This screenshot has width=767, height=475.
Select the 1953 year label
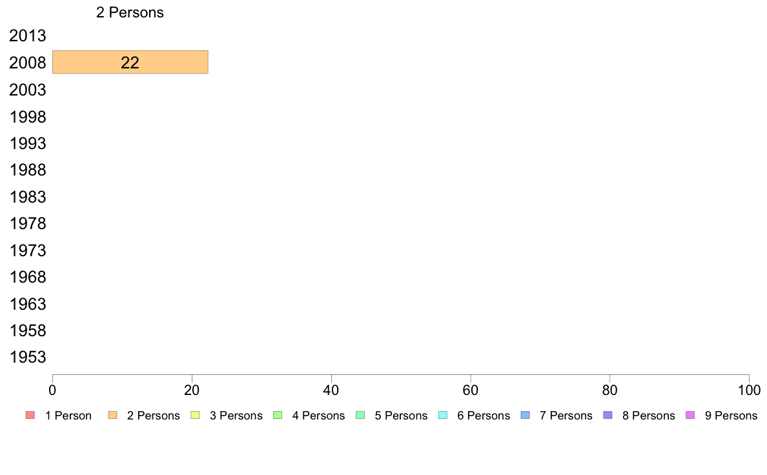click(x=28, y=357)
